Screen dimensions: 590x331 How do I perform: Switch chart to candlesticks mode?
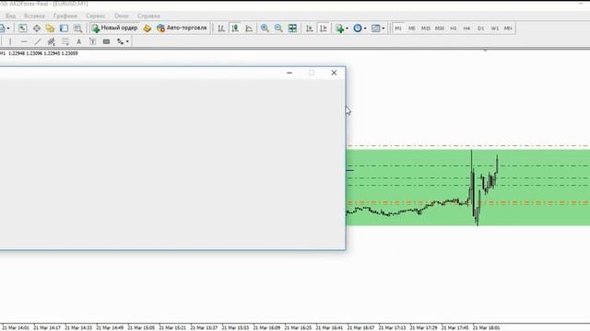point(235,29)
